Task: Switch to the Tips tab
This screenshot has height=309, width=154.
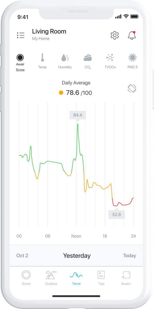Action: pyautogui.click(x=101, y=278)
